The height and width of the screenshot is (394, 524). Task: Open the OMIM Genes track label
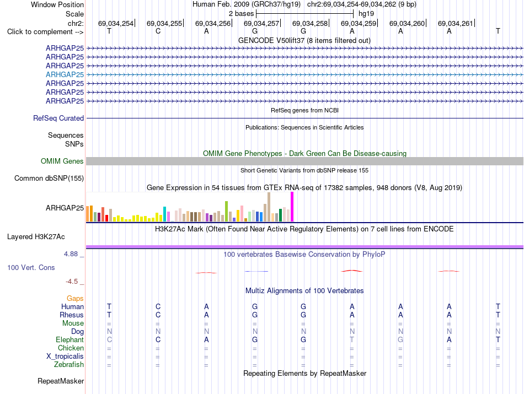coord(62,161)
